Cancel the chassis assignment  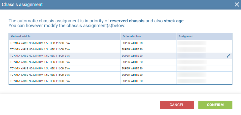[177, 105]
